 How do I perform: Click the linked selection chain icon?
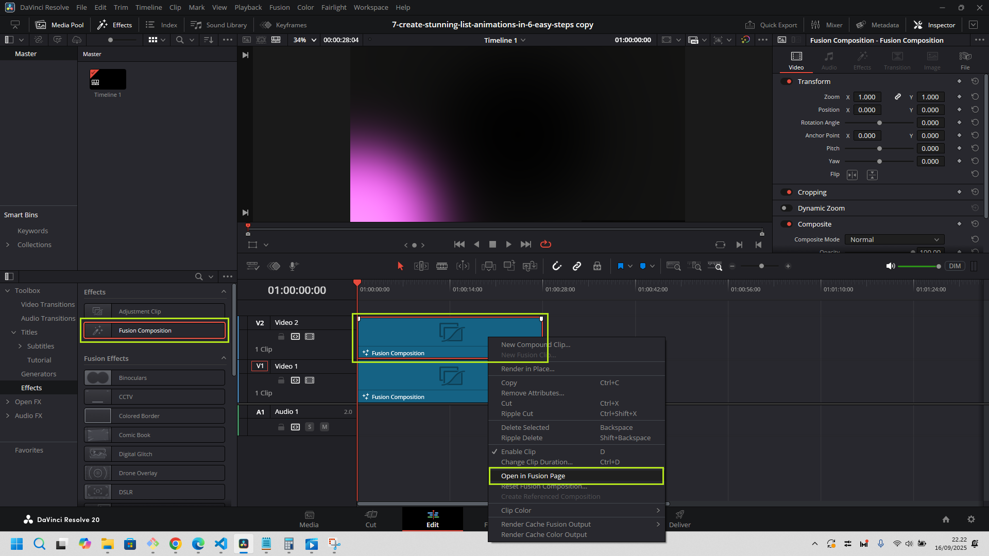click(x=577, y=266)
